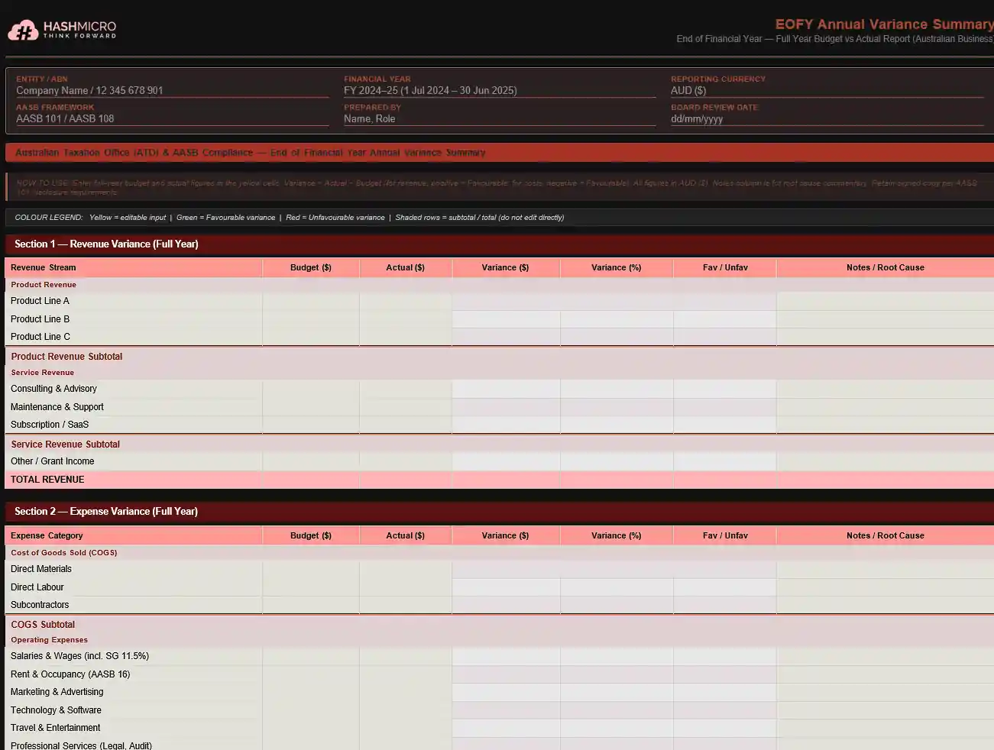This screenshot has height=750, width=994.
Task: Click Notes / Root Cause header in revenue table
Action: click(x=885, y=268)
